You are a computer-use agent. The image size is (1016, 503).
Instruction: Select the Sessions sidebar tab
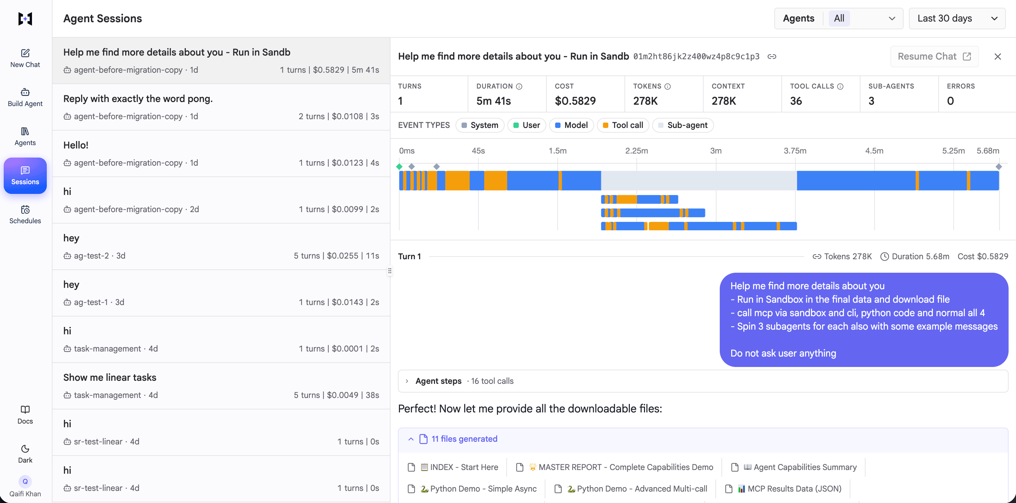point(25,175)
